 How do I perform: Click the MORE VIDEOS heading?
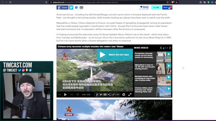[141, 48]
